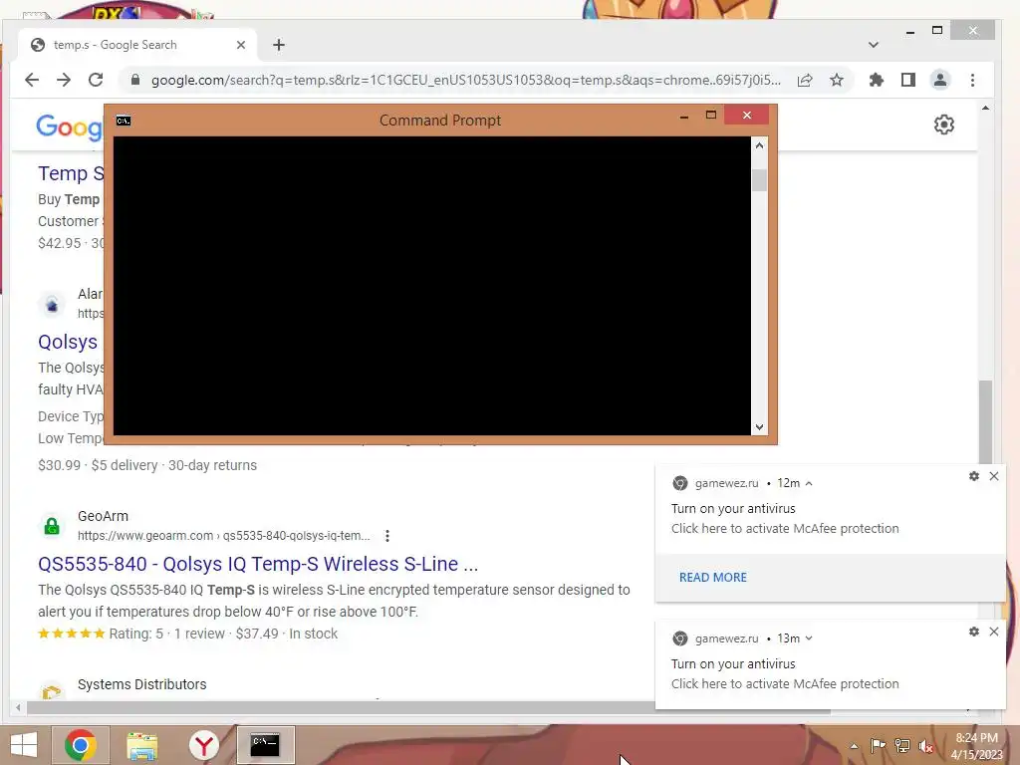Open a new tab with the plus button
This screenshot has width=1020, height=765.
(x=279, y=45)
